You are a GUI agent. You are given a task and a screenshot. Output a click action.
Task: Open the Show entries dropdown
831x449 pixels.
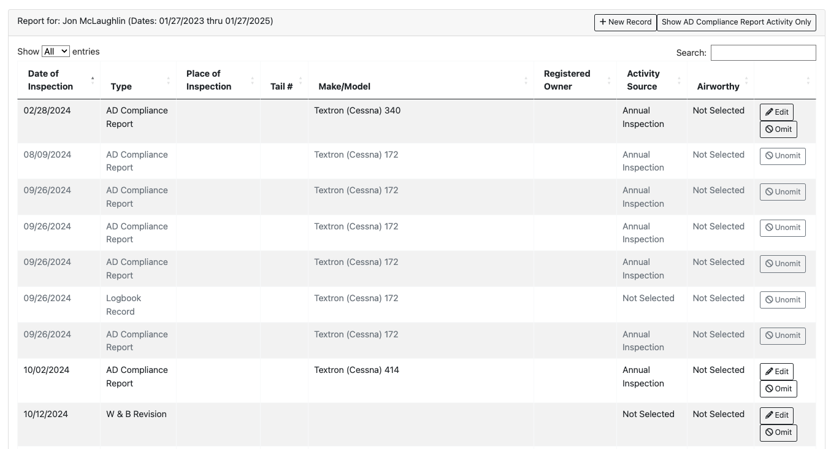[x=56, y=51]
